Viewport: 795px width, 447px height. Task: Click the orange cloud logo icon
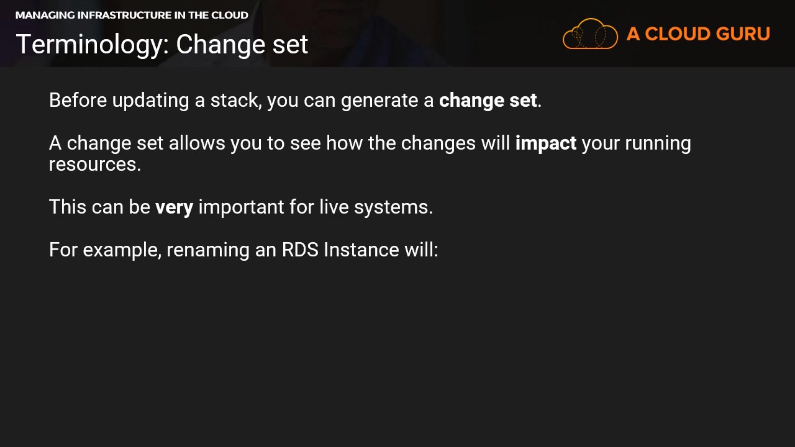(x=590, y=34)
